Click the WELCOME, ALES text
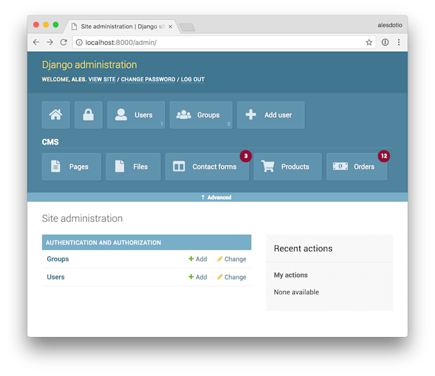The width and height of the screenshot is (435, 376). click(x=64, y=79)
